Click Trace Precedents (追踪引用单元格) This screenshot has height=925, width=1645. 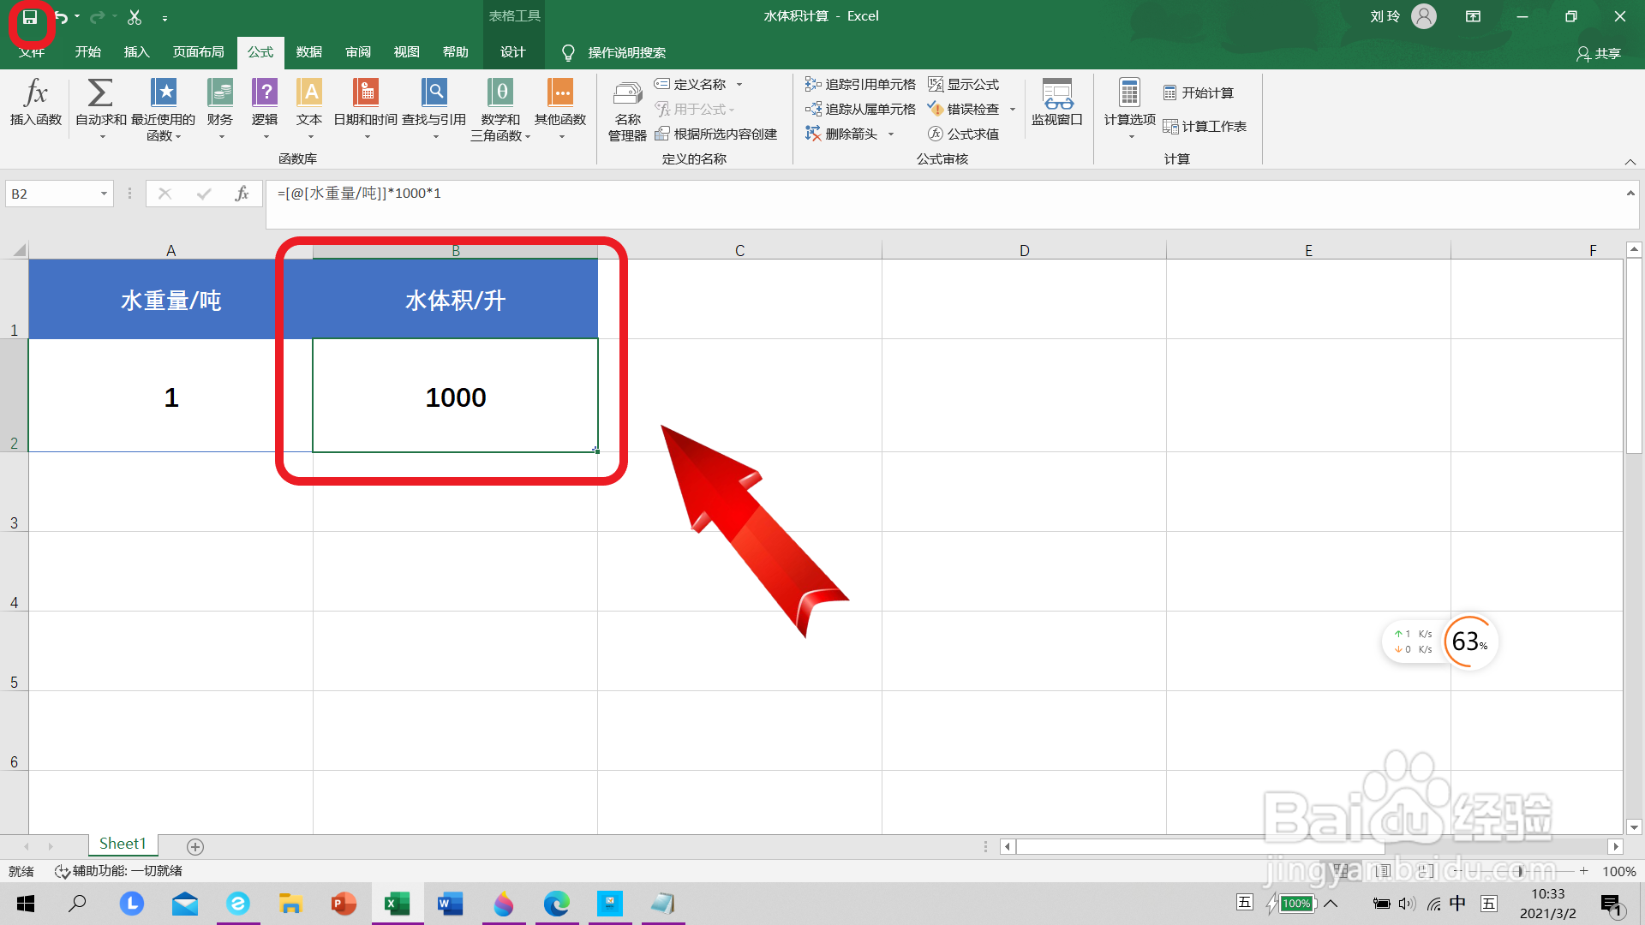tap(860, 84)
